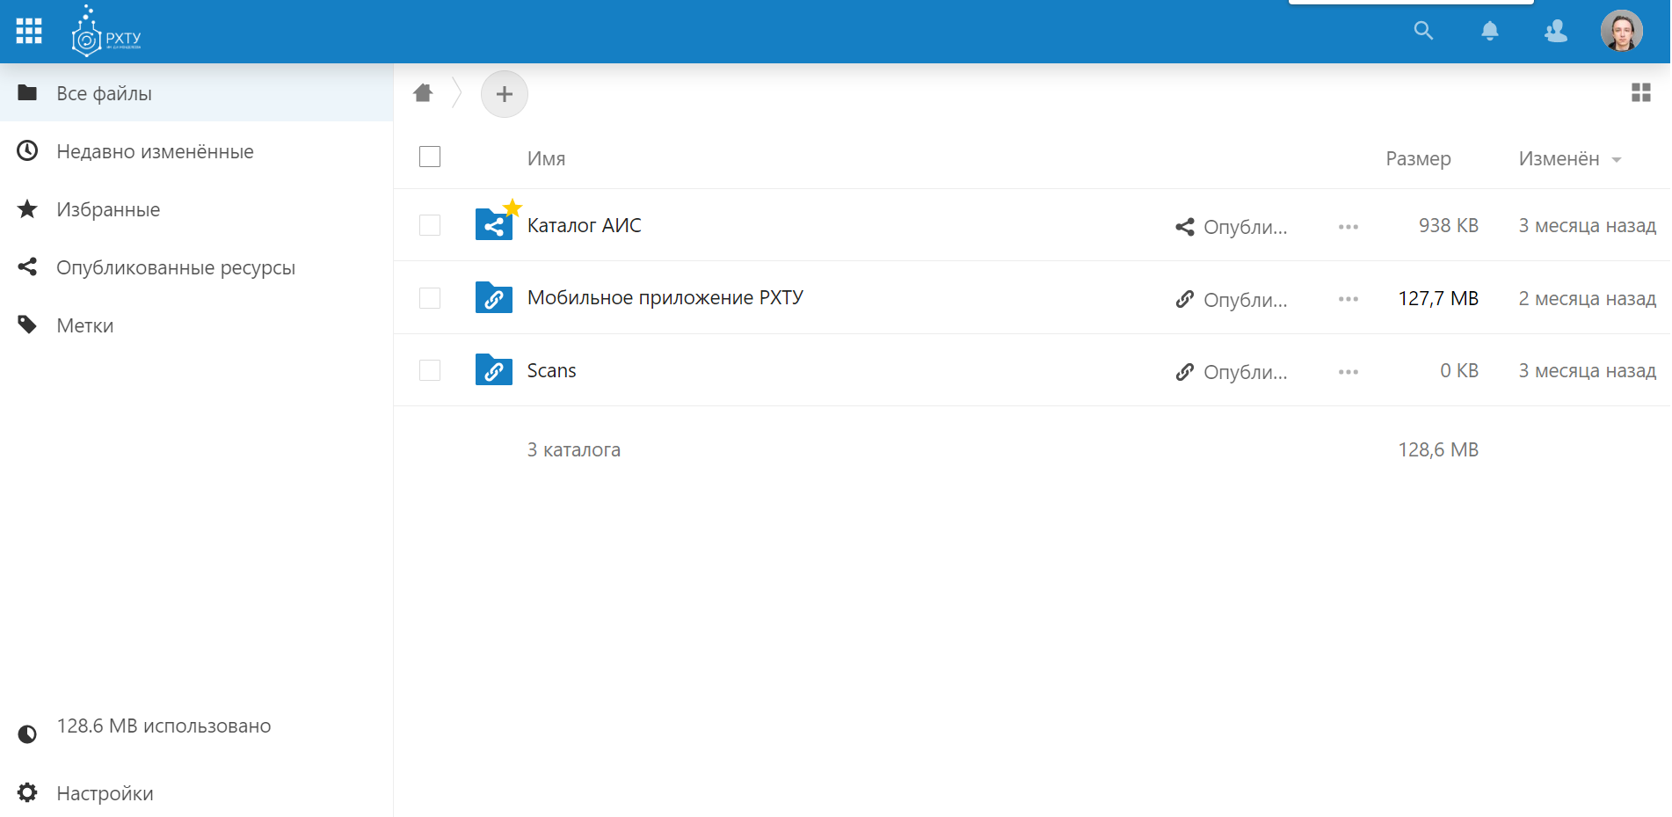
Task: Switch to grid view layout
Action: (1640, 92)
